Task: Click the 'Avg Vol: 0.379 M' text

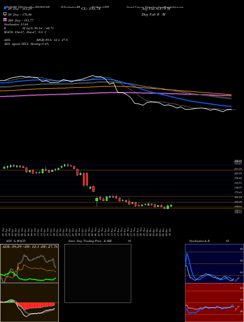Action: click(156, 9)
